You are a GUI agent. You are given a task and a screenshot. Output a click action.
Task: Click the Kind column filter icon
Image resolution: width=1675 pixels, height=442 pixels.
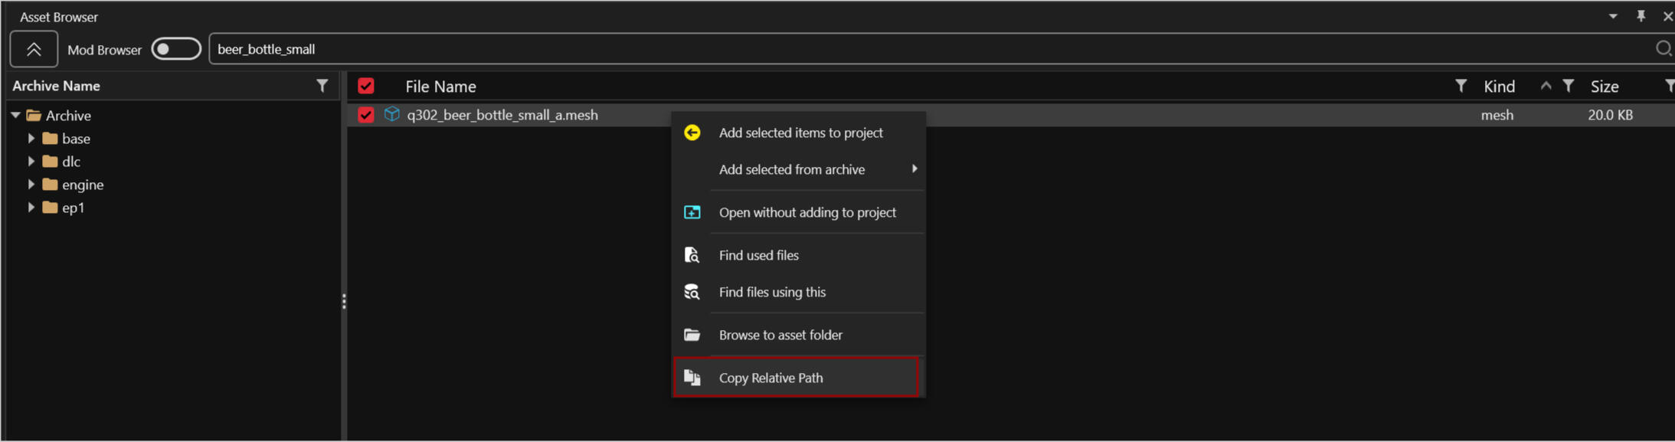click(x=1568, y=86)
